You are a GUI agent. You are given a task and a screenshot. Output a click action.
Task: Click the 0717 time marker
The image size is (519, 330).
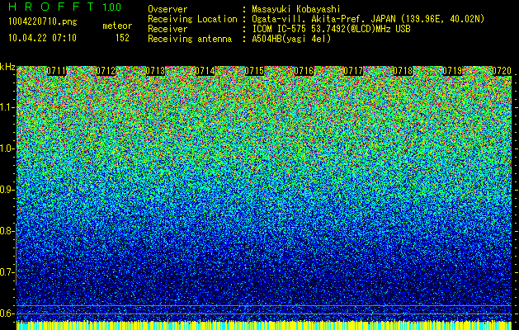tap(353, 71)
